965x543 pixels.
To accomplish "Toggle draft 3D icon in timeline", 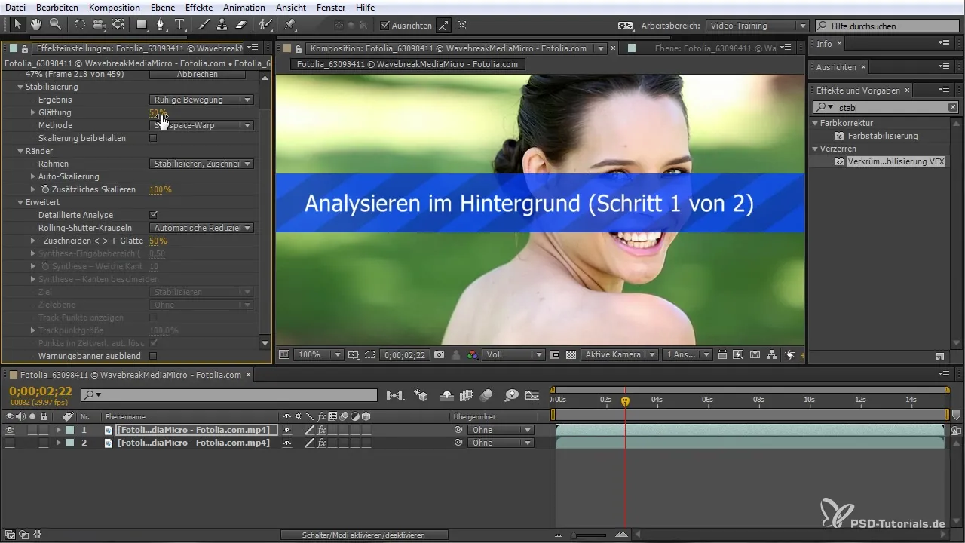I will pos(421,395).
